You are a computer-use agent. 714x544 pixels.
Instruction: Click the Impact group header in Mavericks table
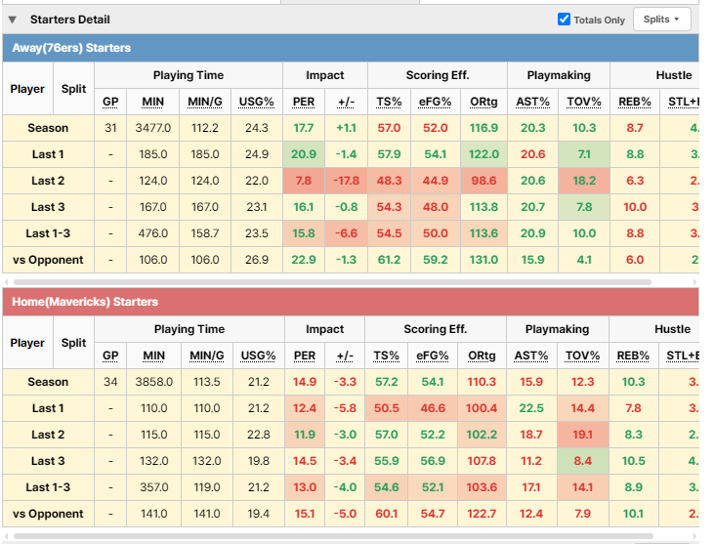[x=324, y=329]
